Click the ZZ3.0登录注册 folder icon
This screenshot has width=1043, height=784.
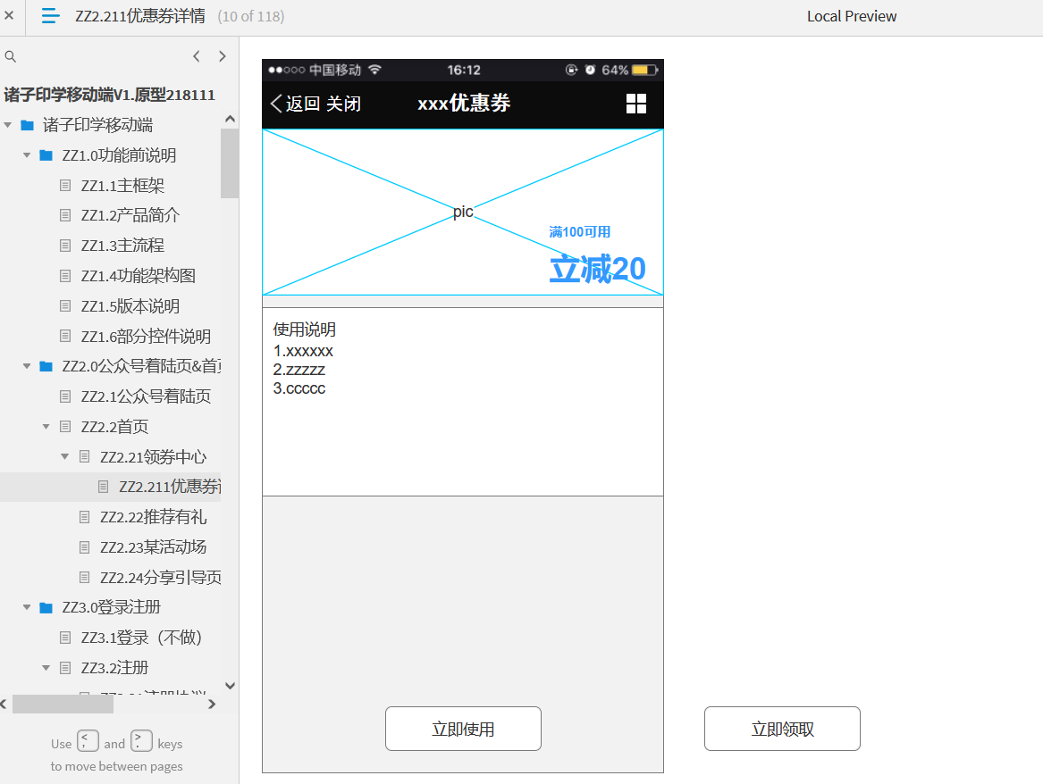pyautogui.click(x=46, y=607)
